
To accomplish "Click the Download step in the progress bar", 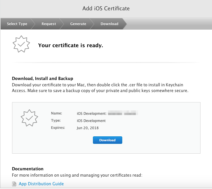I will [109, 24].
